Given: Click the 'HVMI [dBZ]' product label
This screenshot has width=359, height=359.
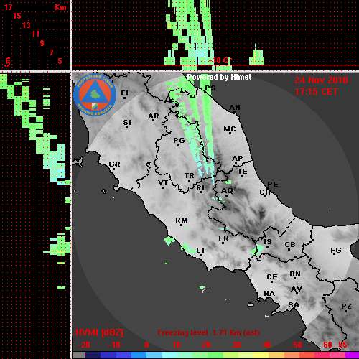Looking at the screenshot, I should (x=99, y=332).
